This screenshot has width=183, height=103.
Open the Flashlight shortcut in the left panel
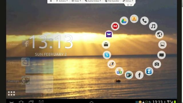coord(25,80)
